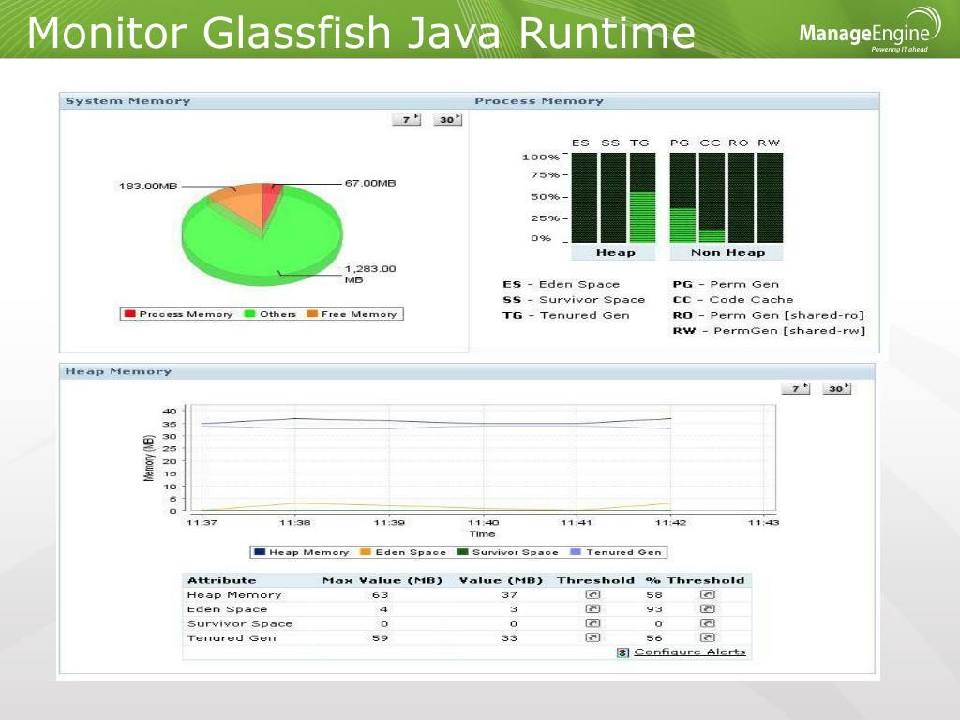Image resolution: width=960 pixels, height=720 pixels.
Task: Edit threshold icon for Eden Space value
Action: click(592, 609)
